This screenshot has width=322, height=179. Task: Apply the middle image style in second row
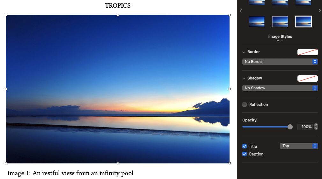(x=280, y=22)
